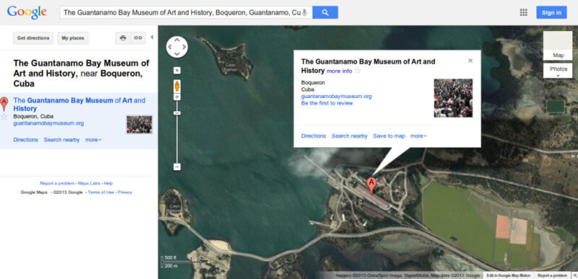
Task: Click the zoom out minus button
Action: coord(177,167)
